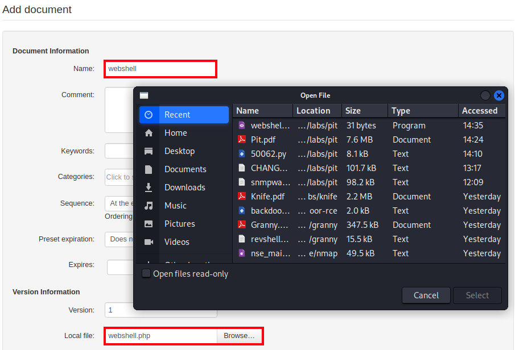The height and width of the screenshot is (350, 515).
Task: Click the 12:09 accessed time cell
Action: [x=473, y=182]
